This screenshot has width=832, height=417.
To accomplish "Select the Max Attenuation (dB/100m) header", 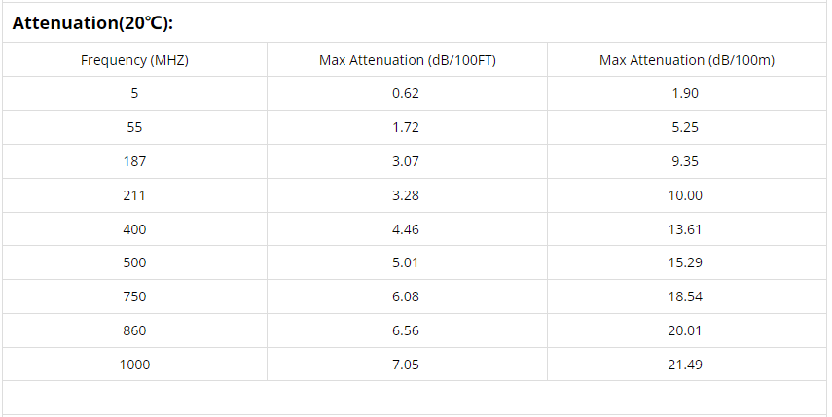I will (x=686, y=60).
